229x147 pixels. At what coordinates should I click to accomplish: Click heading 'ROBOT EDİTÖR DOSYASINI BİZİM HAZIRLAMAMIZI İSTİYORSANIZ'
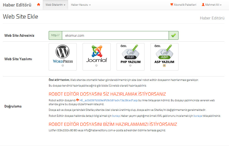tap(113, 124)
